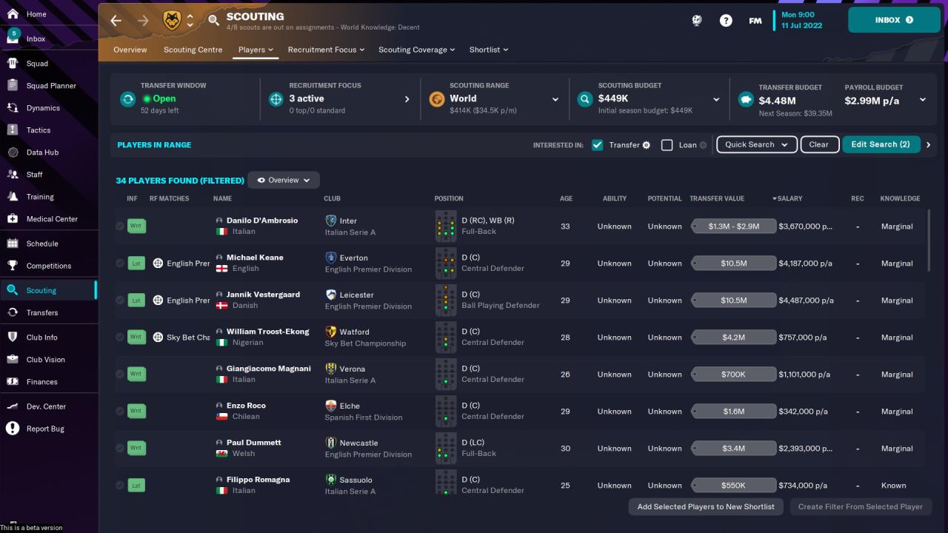This screenshot has height=533, width=948.
Task: Open Medical Center in the sidebar
Action: pos(52,219)
